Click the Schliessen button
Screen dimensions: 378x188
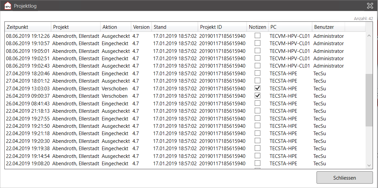point(344,178)
